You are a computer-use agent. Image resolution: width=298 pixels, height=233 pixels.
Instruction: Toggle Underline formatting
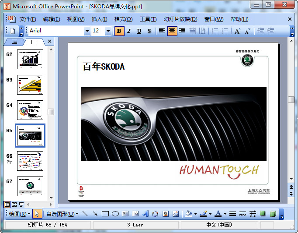(x=139, y=31)
